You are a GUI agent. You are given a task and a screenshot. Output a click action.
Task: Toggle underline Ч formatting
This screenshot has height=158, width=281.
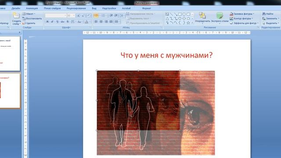pos(58,22)
